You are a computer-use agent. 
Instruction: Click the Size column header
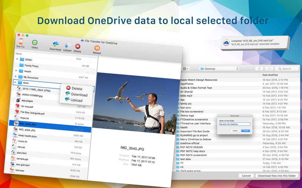pos(79,59)
